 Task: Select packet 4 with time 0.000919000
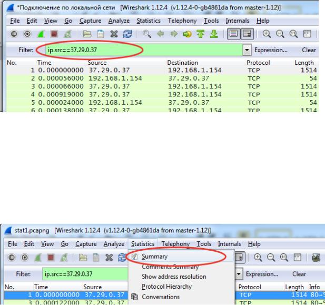(x=162, y=94)
